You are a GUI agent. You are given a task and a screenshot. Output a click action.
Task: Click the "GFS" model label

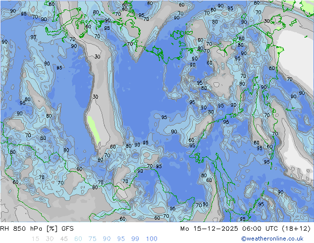pyautogui.click(x=67, y=229)
